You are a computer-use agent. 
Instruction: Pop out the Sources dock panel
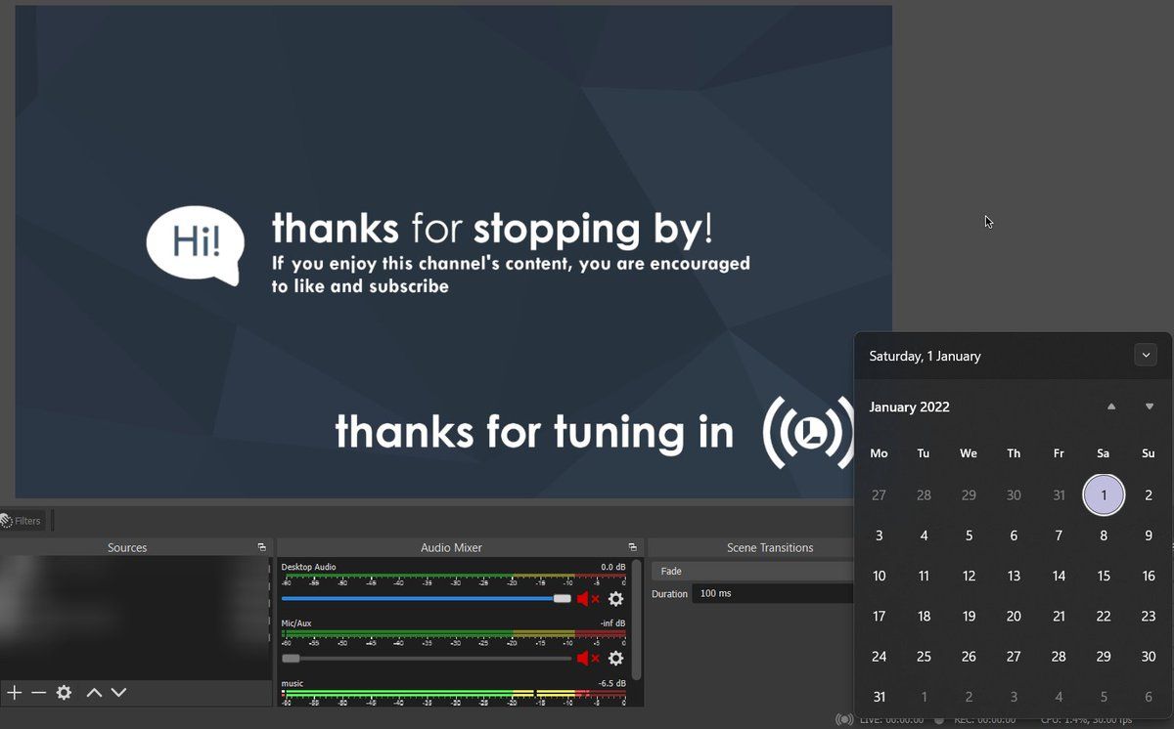pos(261,547)
